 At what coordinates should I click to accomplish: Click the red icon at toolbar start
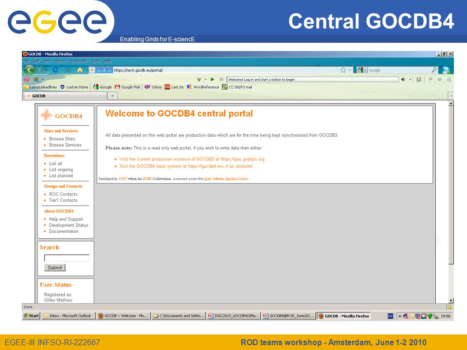click(x=26, y=79)
